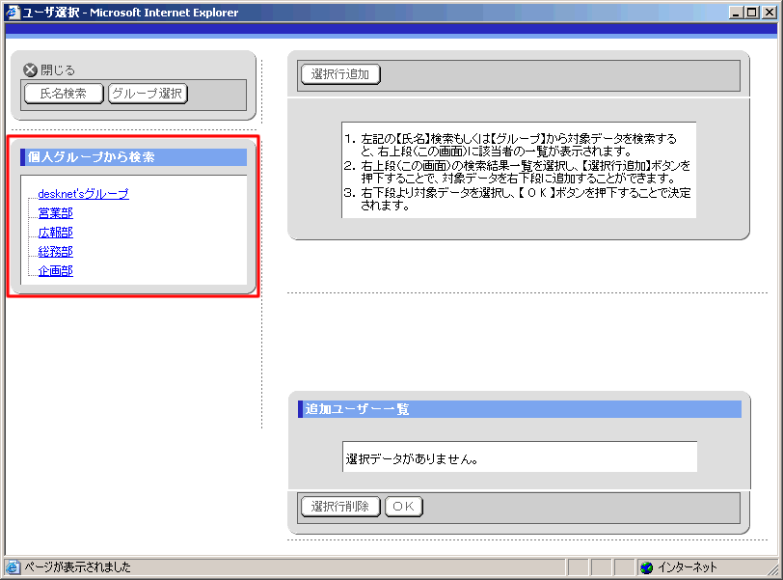
Task: Click the インターネット zone globe icon
Action: 647,567
